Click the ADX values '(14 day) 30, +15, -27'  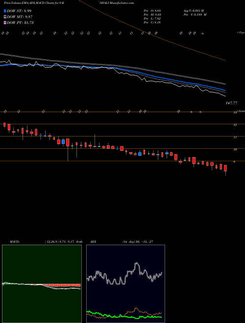coord(137,242)
